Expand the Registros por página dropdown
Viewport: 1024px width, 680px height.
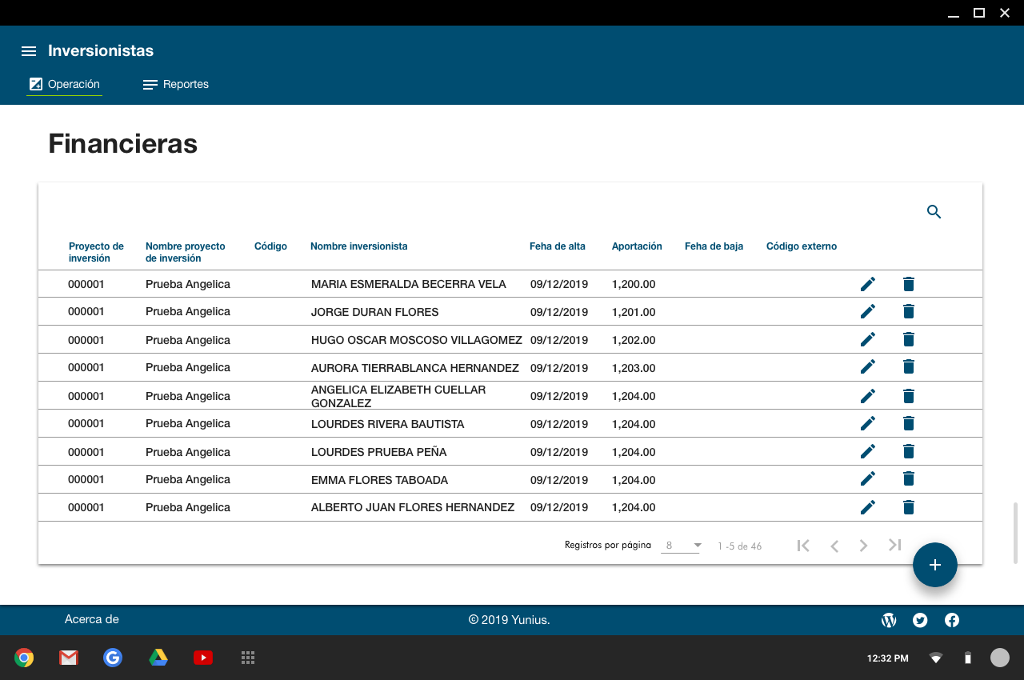[x=681, y=546]
